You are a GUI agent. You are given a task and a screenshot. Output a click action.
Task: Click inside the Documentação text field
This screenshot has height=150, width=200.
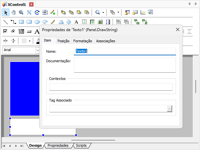pos(125,65)
